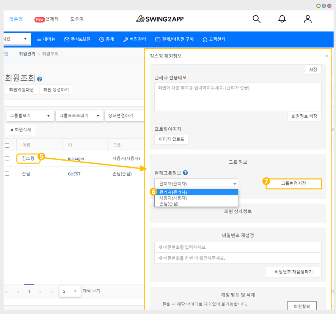
Task: Click the 그룹 column header
Action: pos(117,145)
